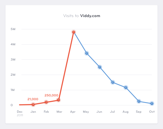Click the red April peak data point
This screenshot has width=163, height=129.
(73, 32)
